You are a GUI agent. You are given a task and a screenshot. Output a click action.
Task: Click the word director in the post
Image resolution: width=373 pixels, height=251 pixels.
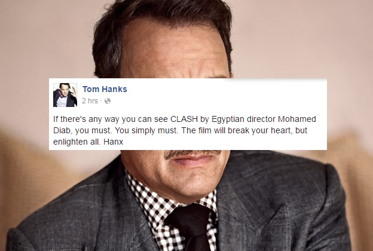point(261,119)
